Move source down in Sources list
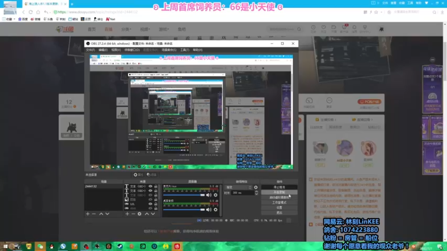This screenshot has width=447, height=251. click(x=153, y=214)
